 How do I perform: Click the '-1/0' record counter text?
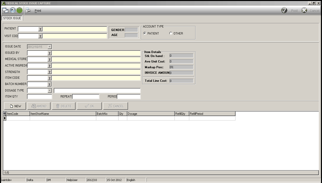pos(6,172)
